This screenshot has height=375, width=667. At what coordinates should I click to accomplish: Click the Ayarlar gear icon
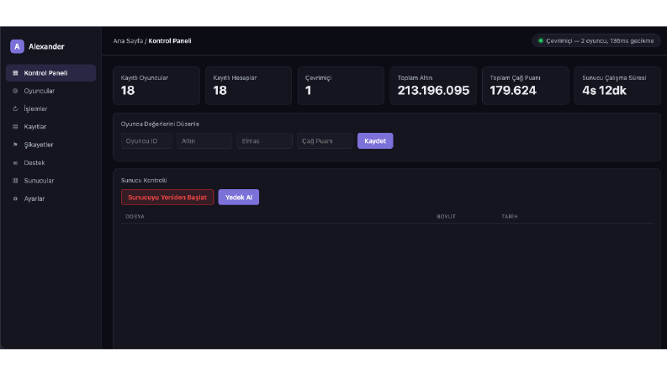tap(15, 198)
